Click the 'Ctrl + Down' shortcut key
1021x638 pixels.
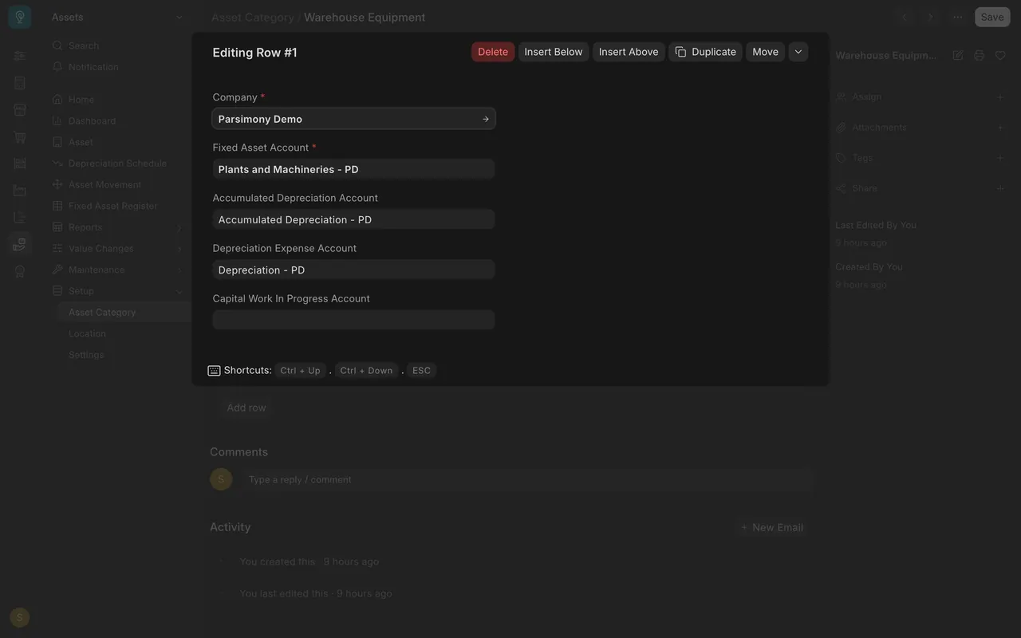pos(366,371)
